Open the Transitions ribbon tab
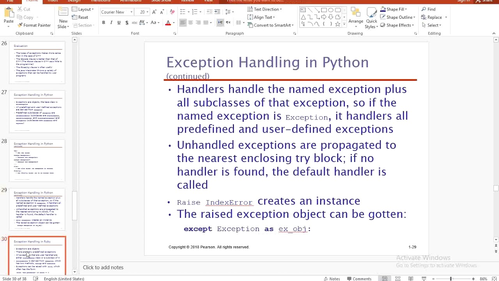The height and width of the screenshot is (281, 499). (101, 1)
